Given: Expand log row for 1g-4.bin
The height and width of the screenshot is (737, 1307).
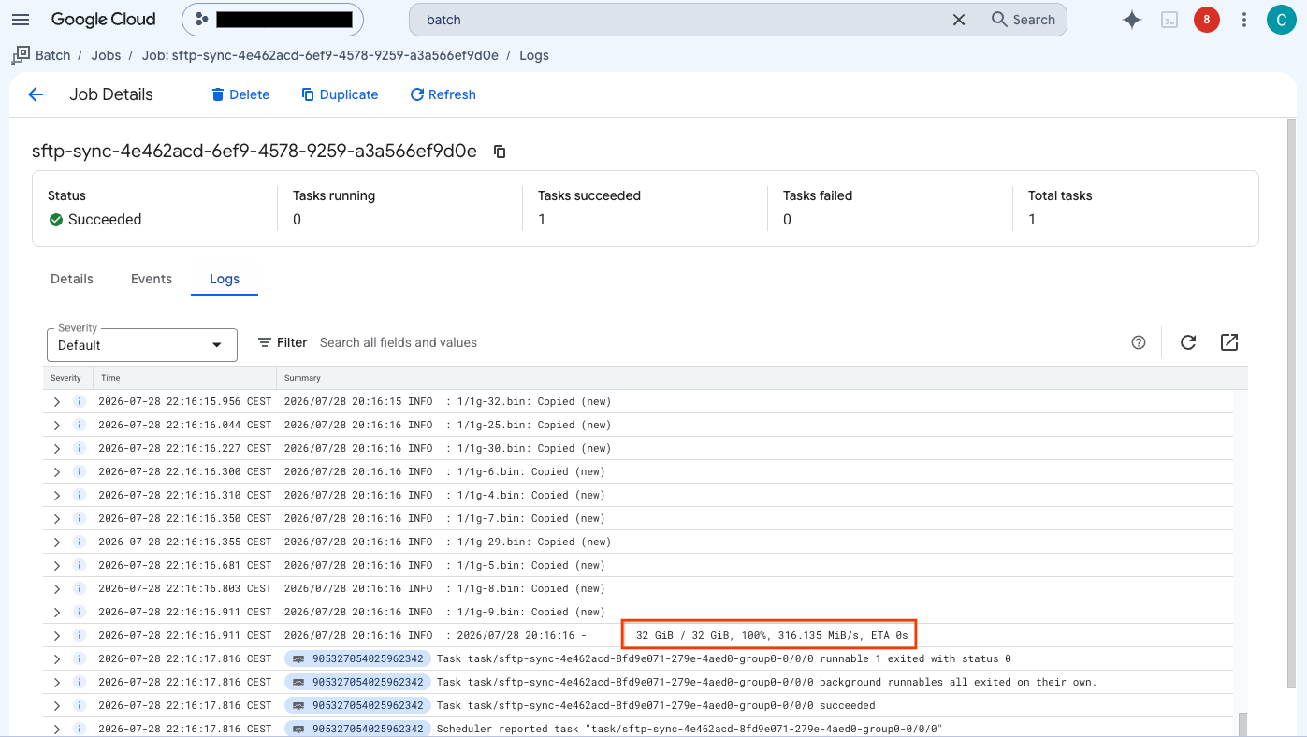Looking at the screenshot, I should pos(56,495).
